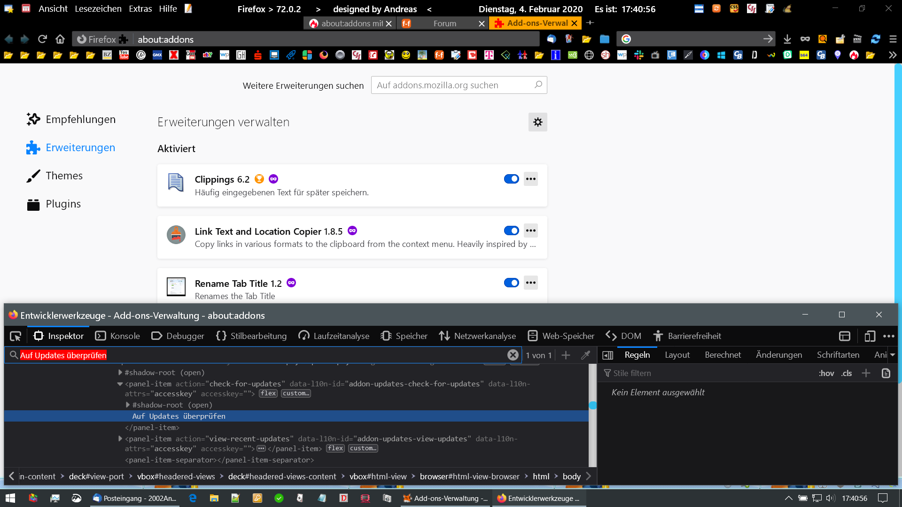902x507 pixels.
Task: Toggle off Link Text and Location Copier
Action: click(x=511, y=230)
